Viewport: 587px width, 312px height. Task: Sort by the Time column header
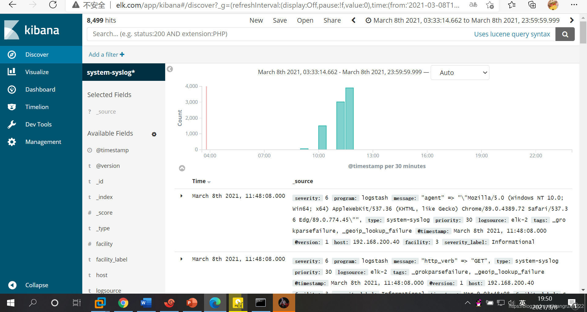tap(201, 181)
